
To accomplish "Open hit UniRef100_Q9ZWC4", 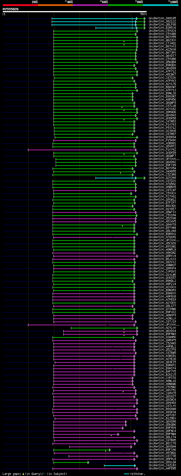I will [x=162, y=400].
